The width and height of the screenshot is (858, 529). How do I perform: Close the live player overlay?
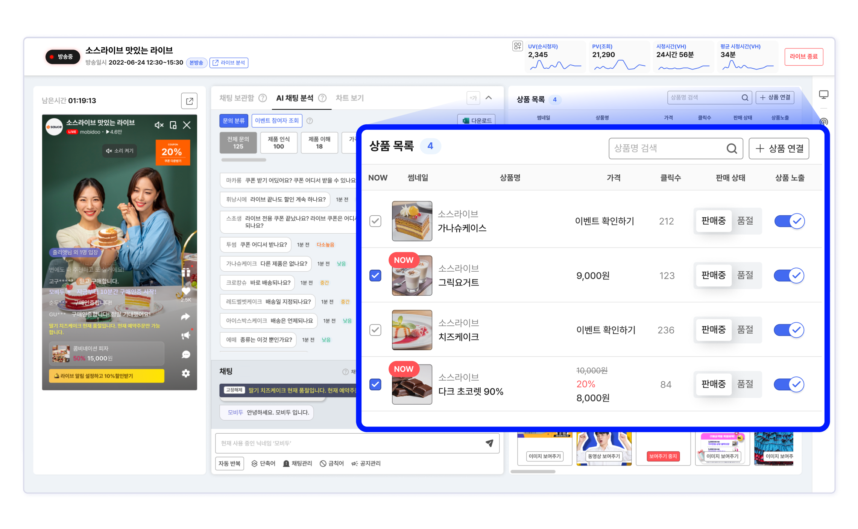click(x=187, y=125)
